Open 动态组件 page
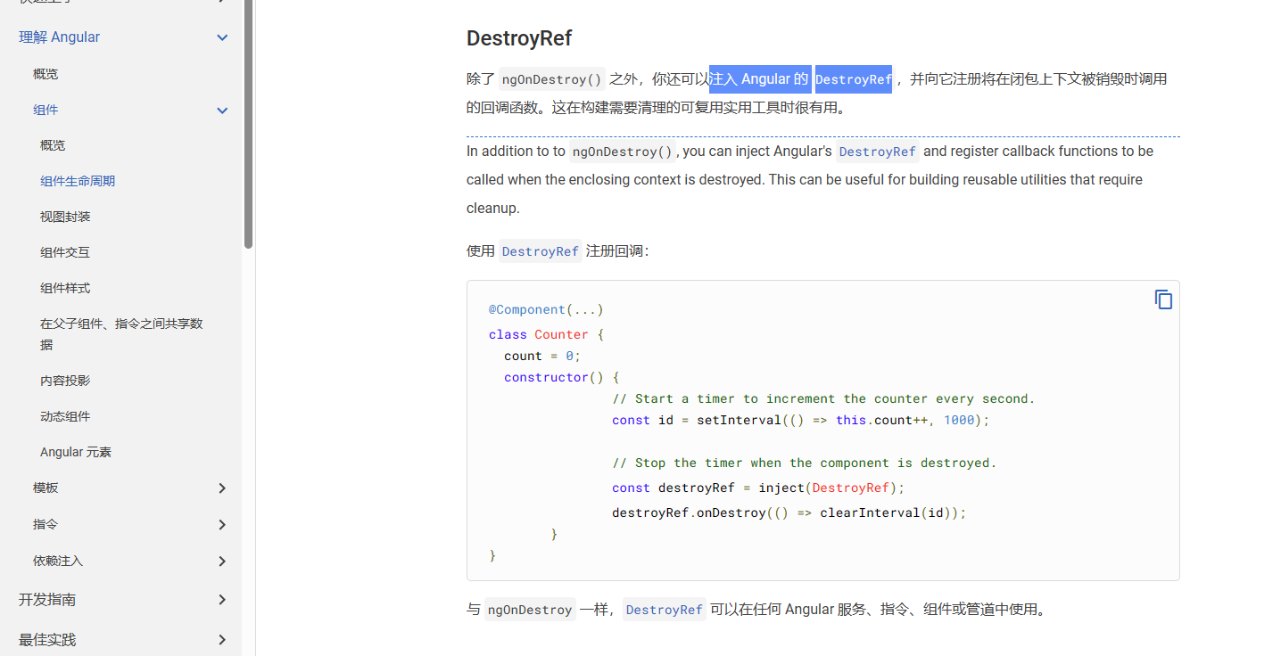 (x=65, y=416)
